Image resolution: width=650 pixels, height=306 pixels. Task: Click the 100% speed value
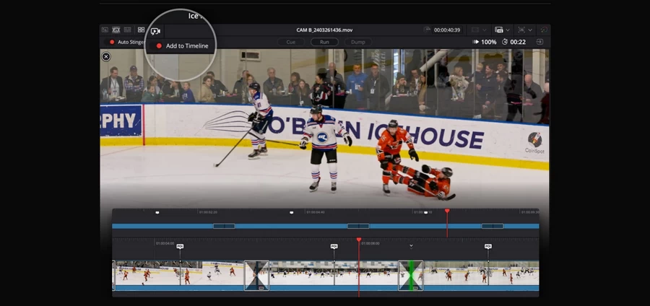pos(489,42)
